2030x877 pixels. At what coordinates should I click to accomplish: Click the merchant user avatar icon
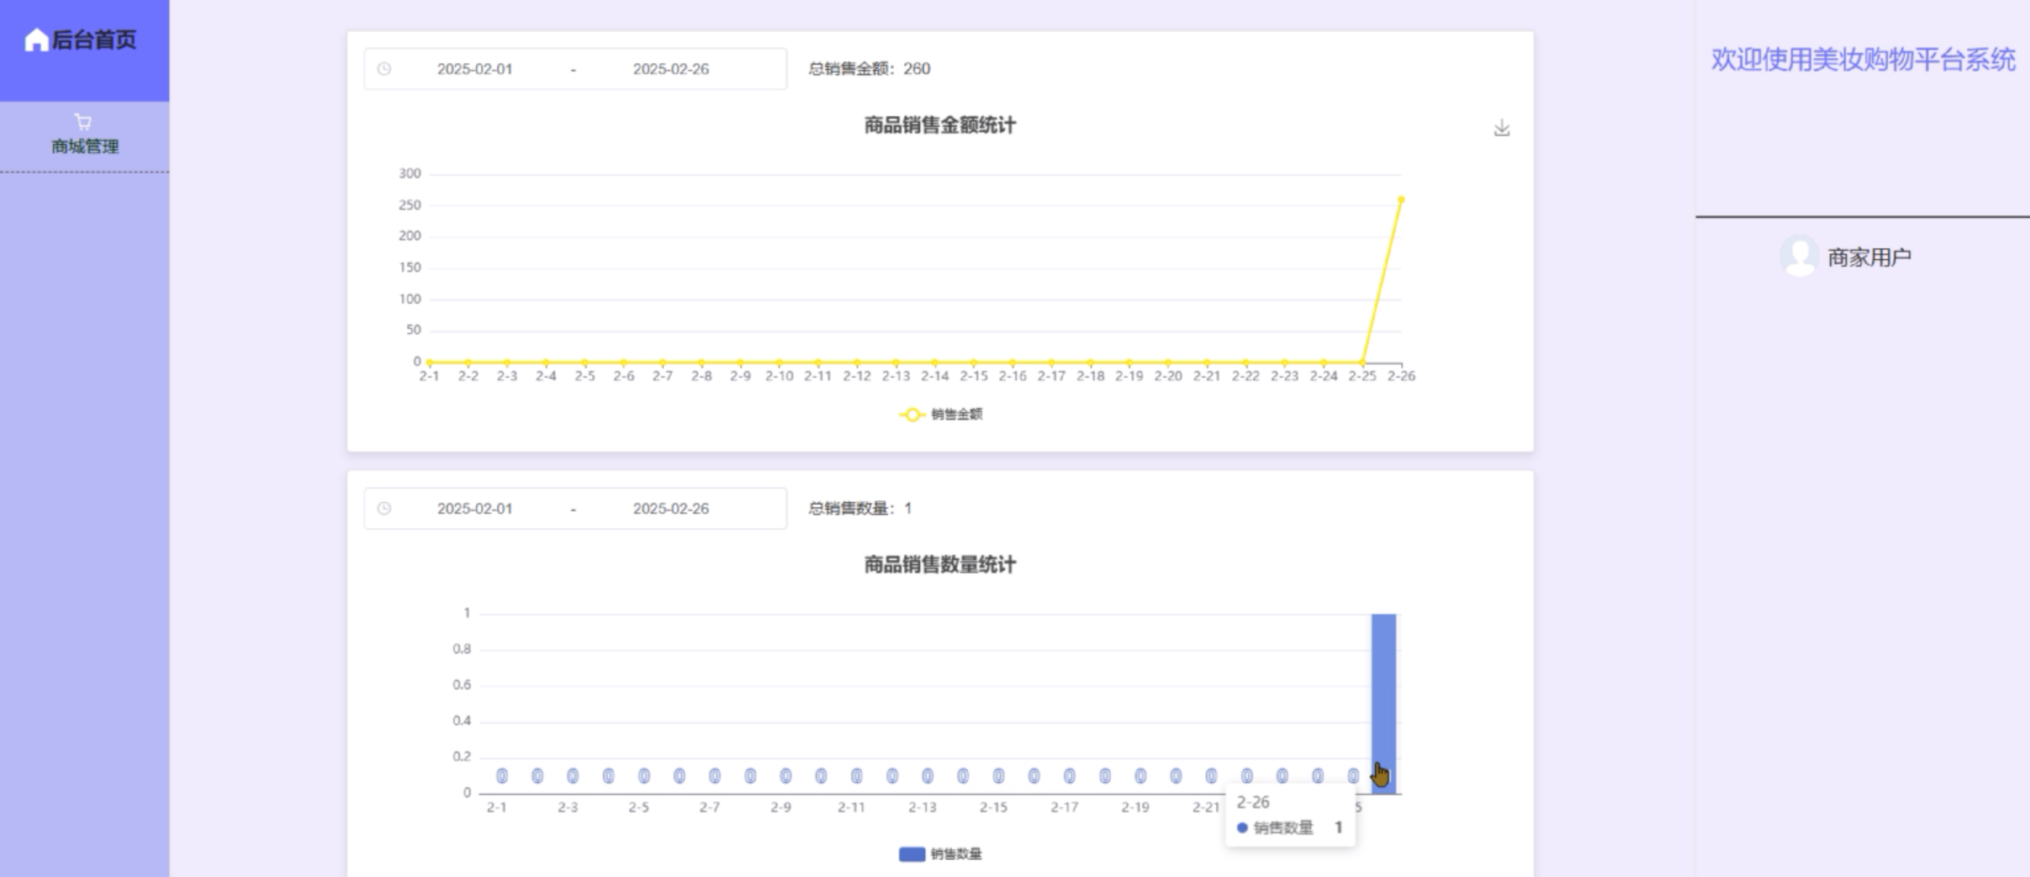click(x=1799, y=256)
